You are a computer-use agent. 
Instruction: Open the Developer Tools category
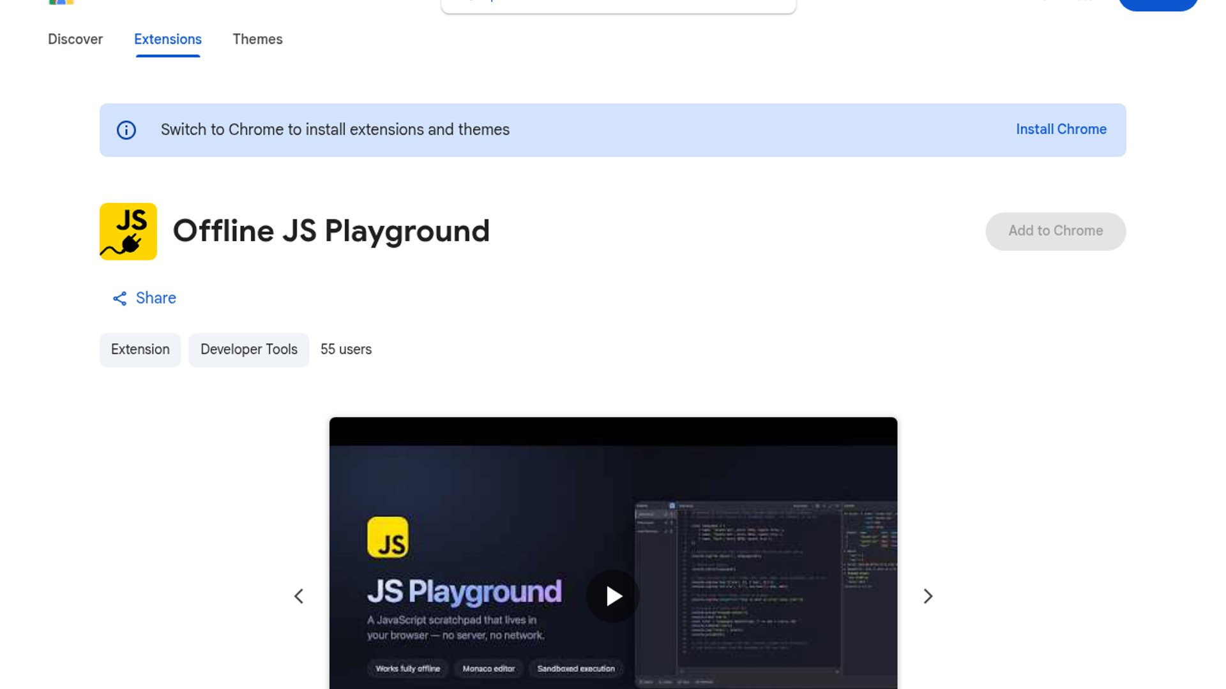click(x=249, y=350)
